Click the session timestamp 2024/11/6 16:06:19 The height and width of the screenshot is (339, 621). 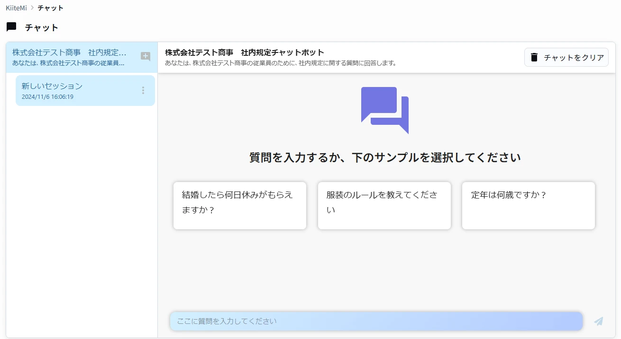point(47,97)
